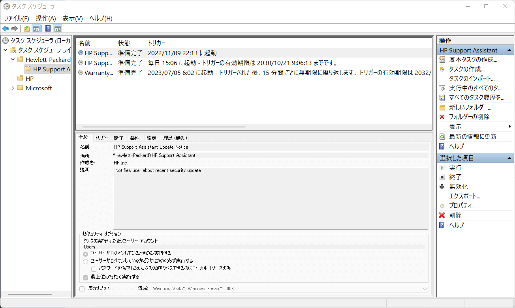The height and width of the screenshot is (308, 515).
Task: Collapse the Hewlett-Packard tree folder
Action: 13,60
